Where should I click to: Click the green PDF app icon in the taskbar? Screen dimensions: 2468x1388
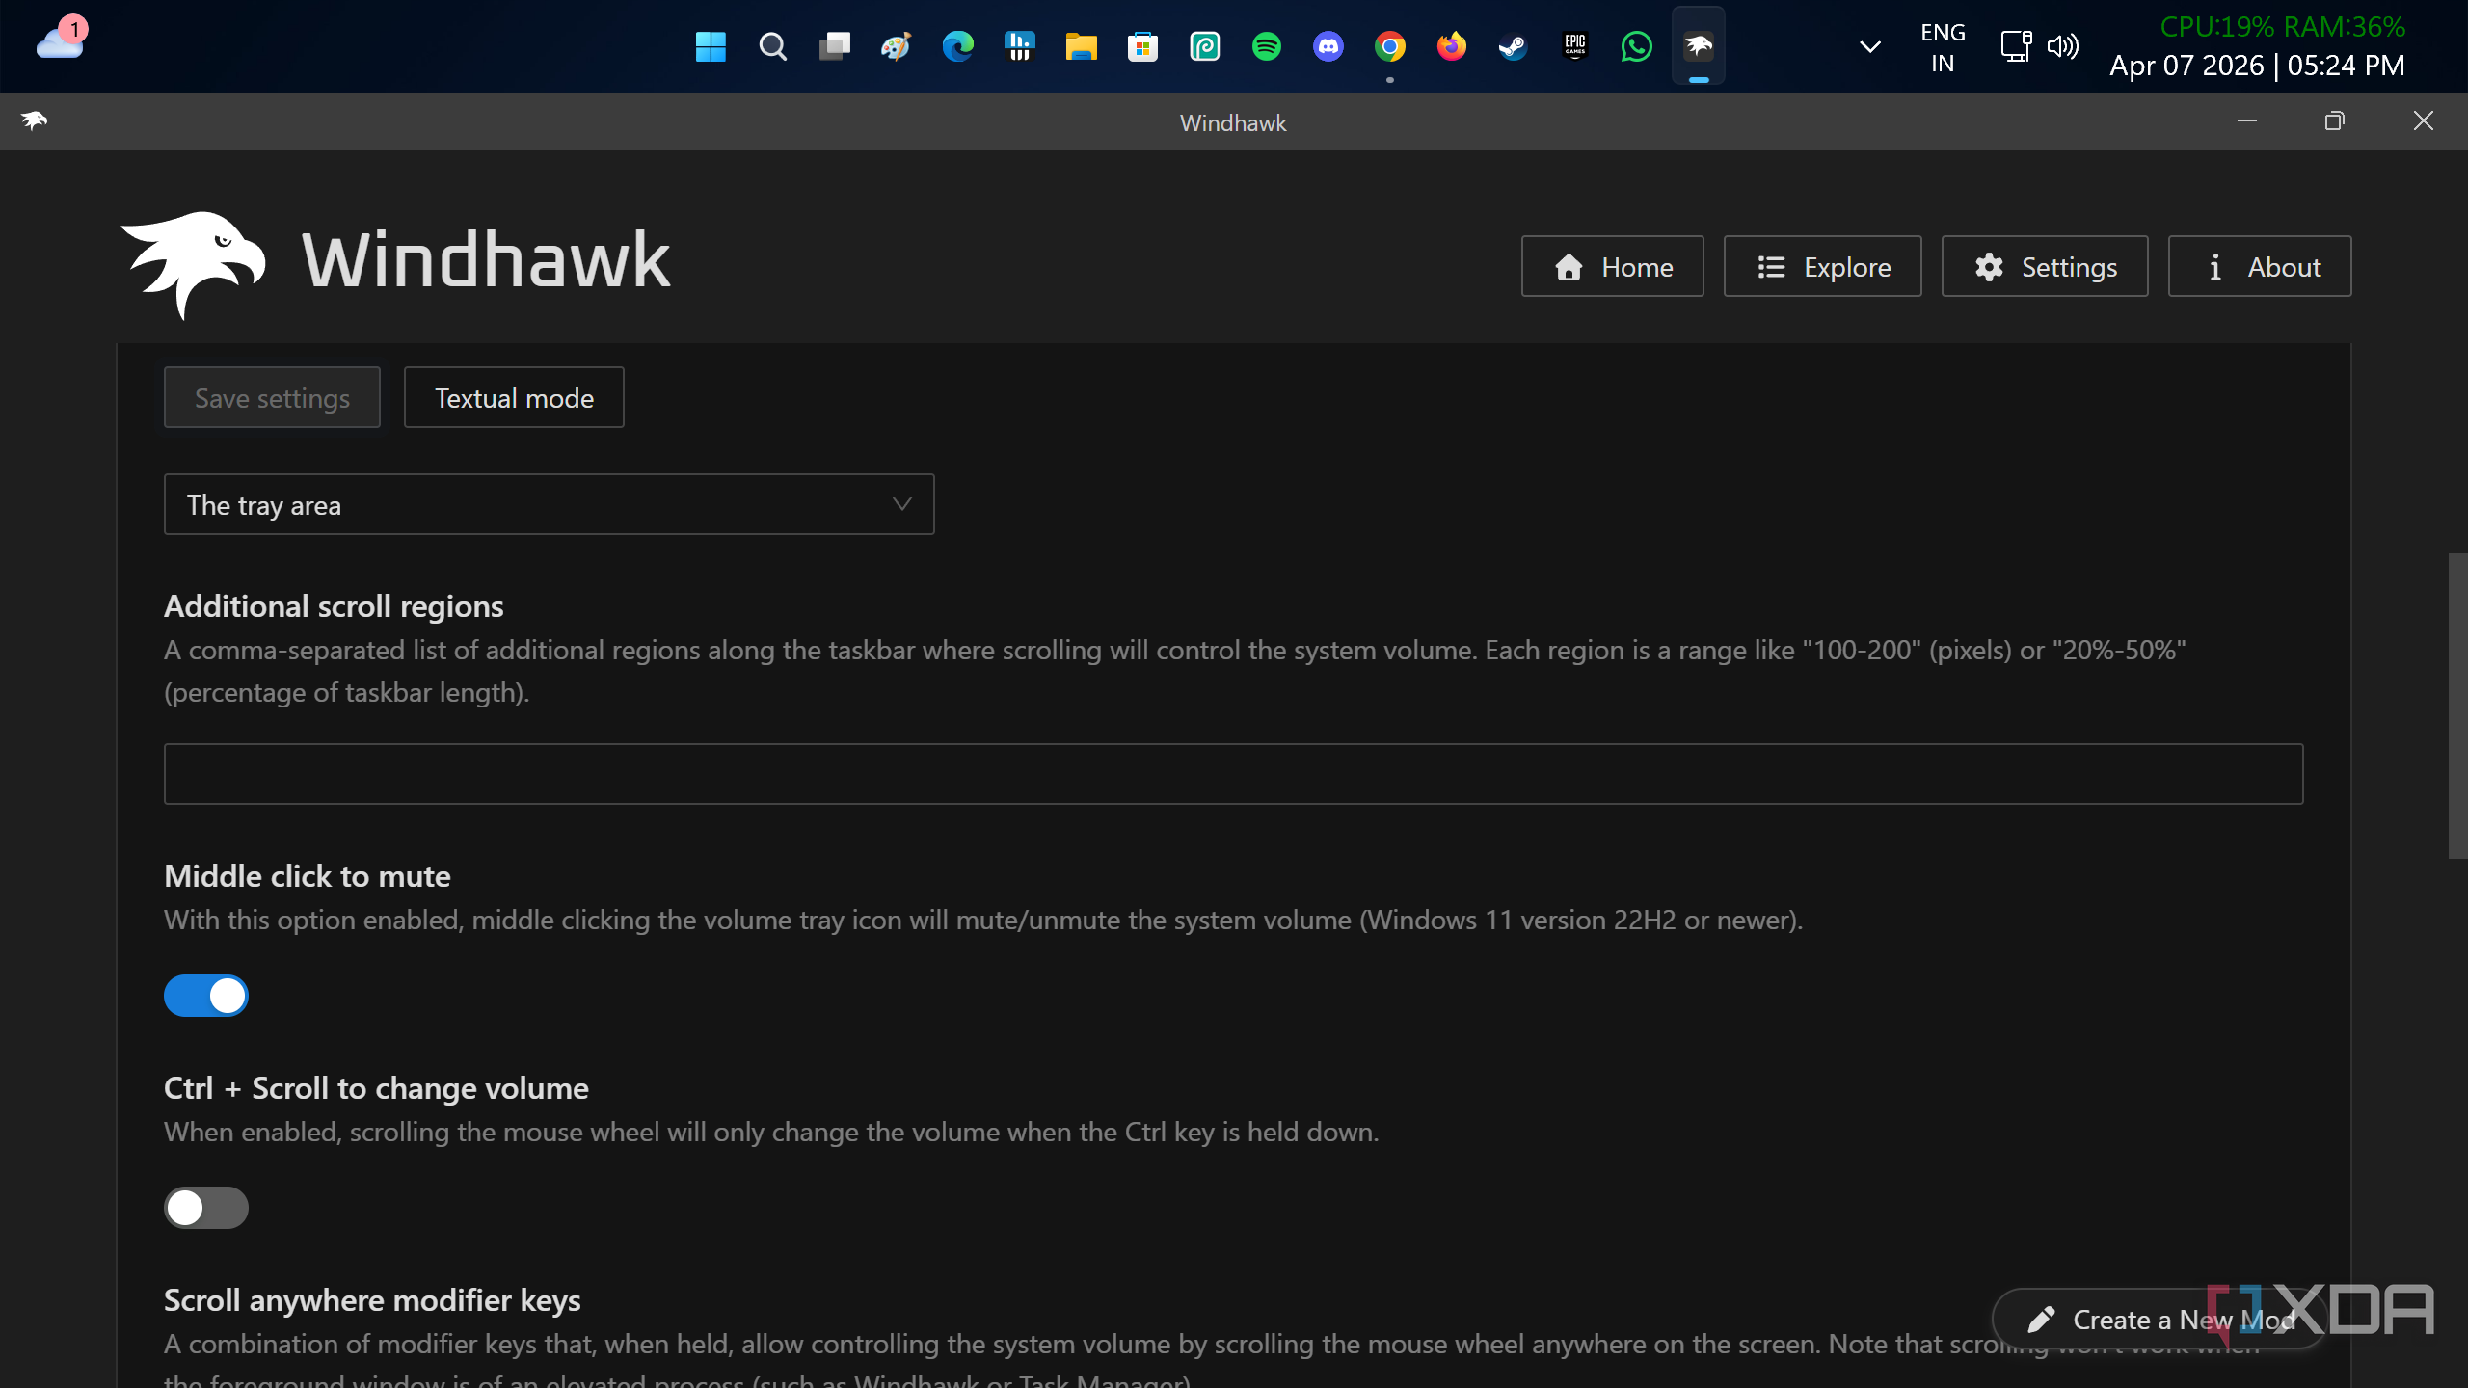click(x=1204, y=46)
